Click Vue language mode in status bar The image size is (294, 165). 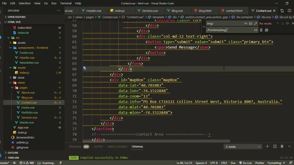pos(233,163)
